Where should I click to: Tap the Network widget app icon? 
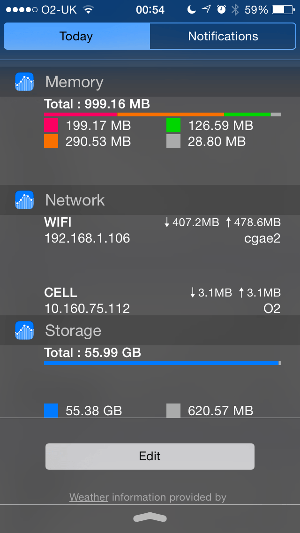coord(24,200)
